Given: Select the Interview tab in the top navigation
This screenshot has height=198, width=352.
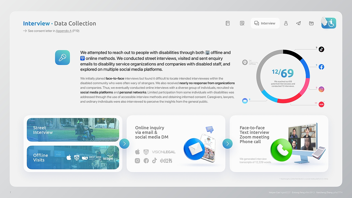Looking at the screenshot, I should click(265, 23).
